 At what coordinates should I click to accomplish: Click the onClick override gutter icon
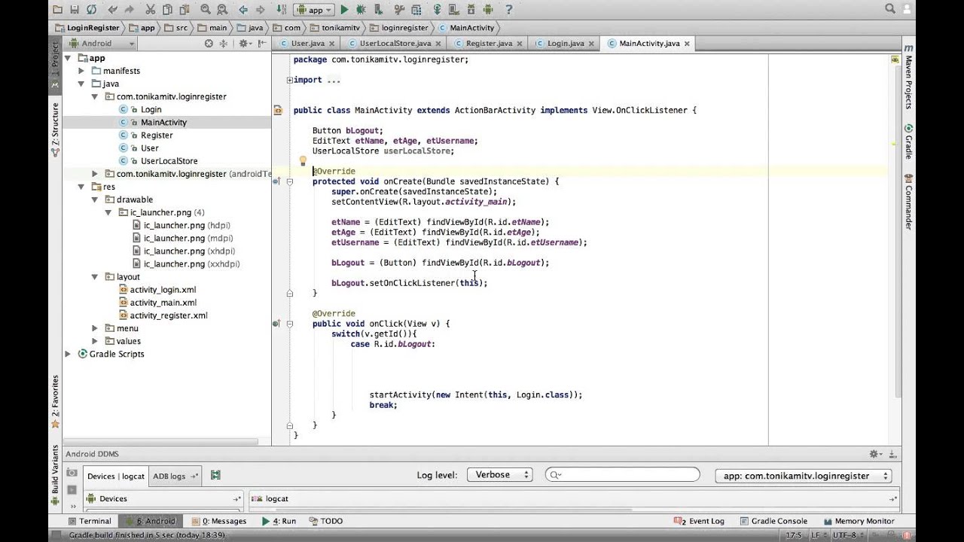277,324
